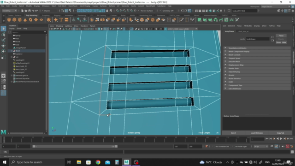Screen dimensions: 295x166
Task: Click the Show button beside Hide
Action: (278, 42)
